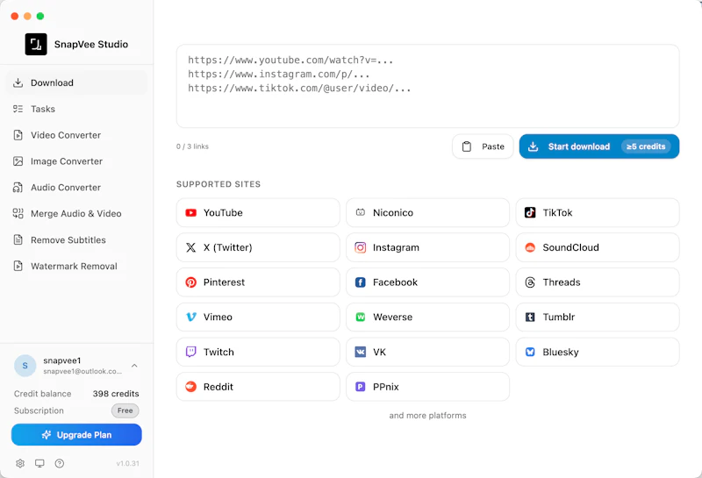Open the Tasks section
Image resolution: width=702 pixels, height=478 pixels.
pos(76,109)
